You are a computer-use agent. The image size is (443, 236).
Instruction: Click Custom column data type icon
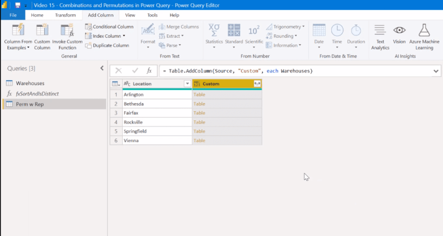(x=197, y=83)
